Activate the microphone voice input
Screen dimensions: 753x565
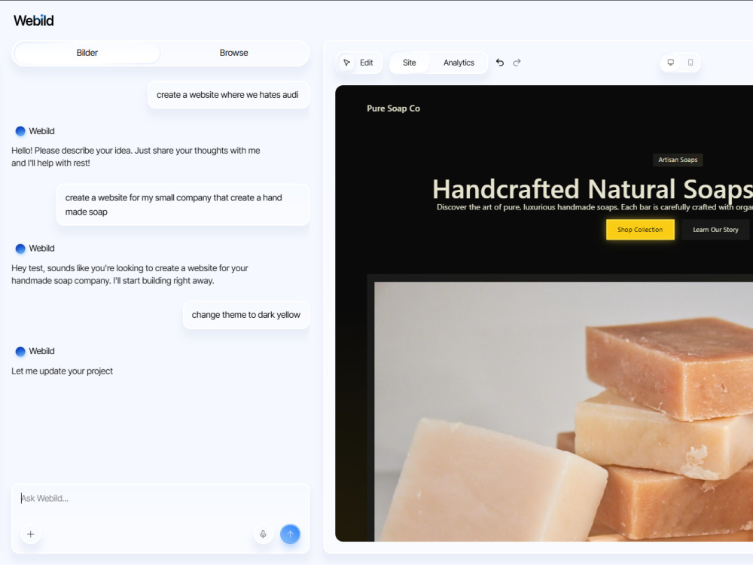point(263,534)
